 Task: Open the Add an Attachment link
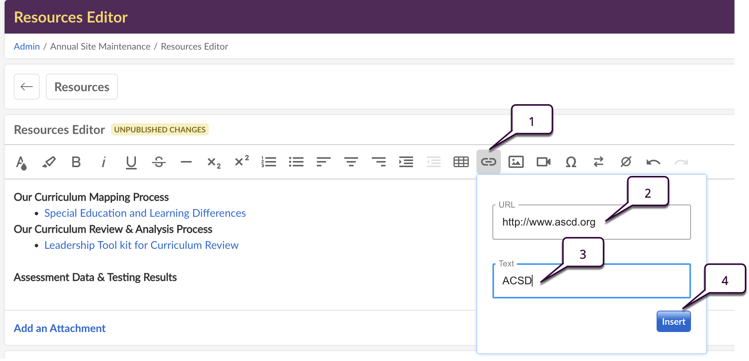pos(60,328)
